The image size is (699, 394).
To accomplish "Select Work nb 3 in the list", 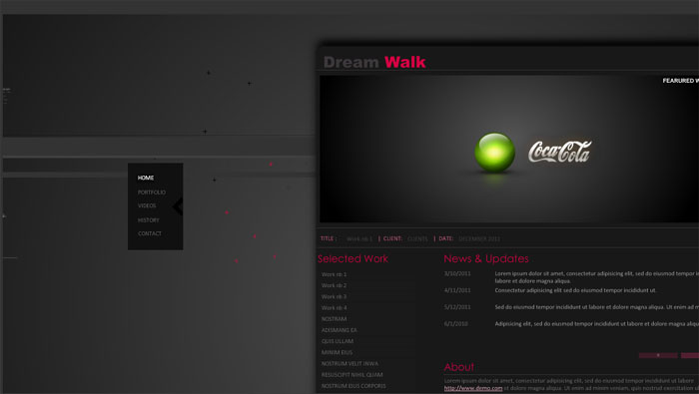I will [x=334, y=296].
